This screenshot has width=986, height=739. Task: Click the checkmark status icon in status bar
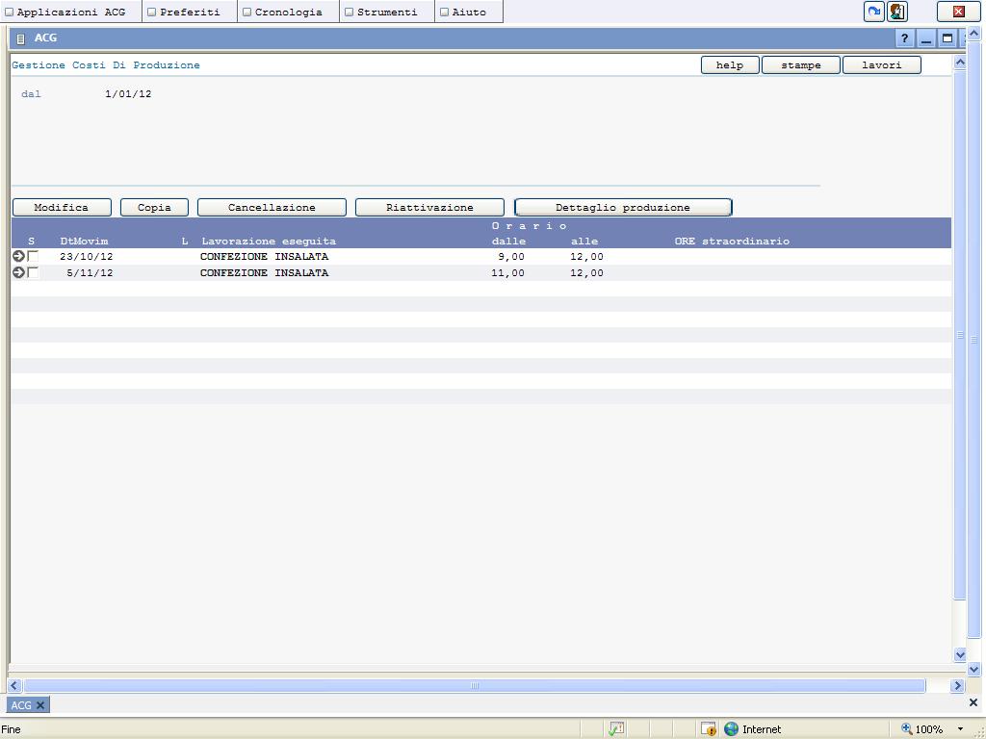616,729
